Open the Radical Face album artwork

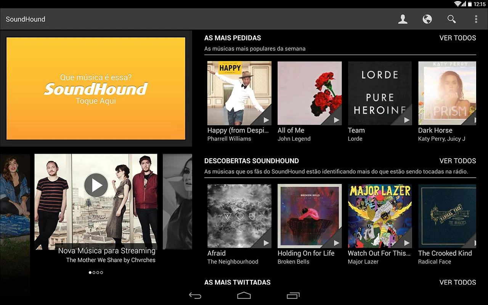point(447,216)
